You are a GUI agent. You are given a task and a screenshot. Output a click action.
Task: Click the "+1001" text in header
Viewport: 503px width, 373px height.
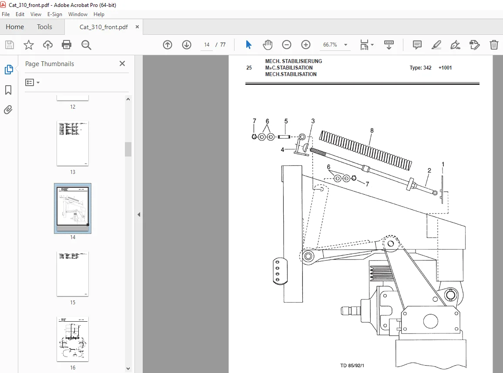coord(445,68)
